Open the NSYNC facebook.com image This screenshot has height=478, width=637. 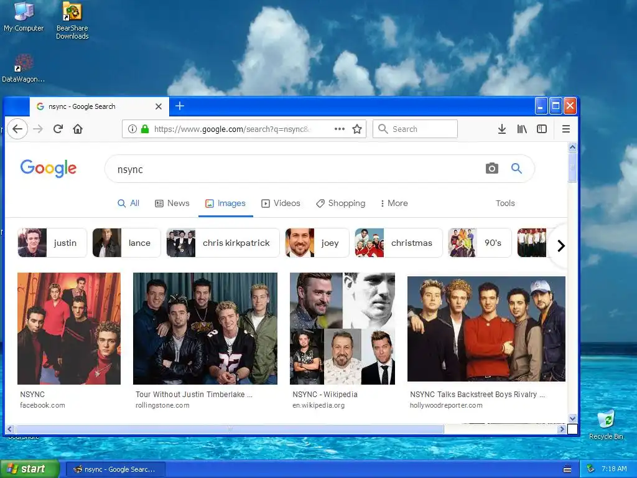69,329
